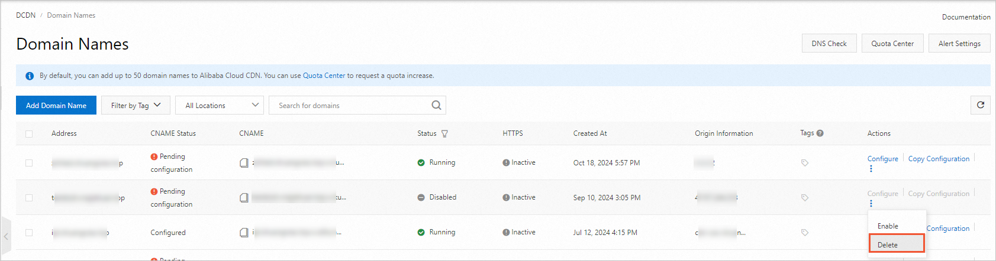Choose Enable in the actions menu
The height and width of the screenshot is (261, 996).
(888, 226)
